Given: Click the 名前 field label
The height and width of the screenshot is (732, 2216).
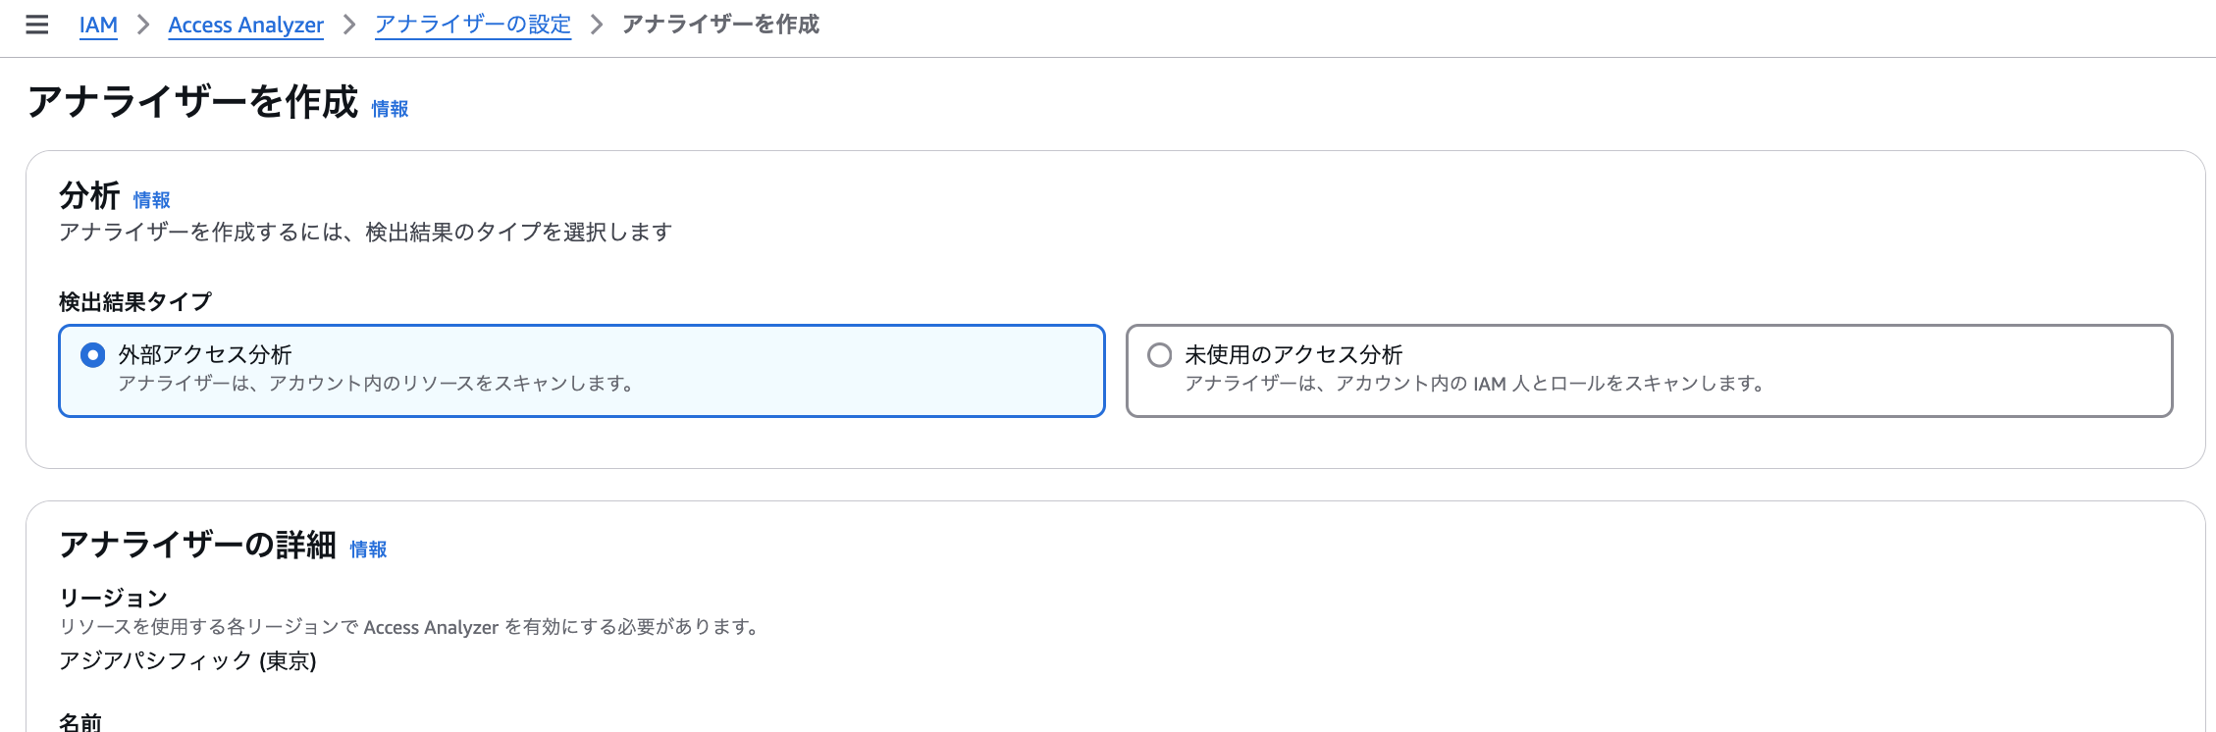Looking at the screenshot, I should 80,722.
